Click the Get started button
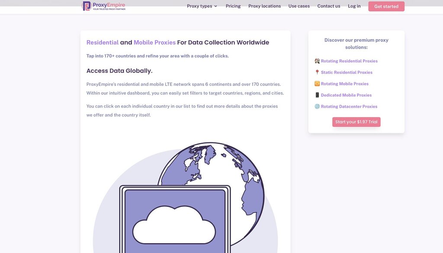443x253 pixels. coord(386,6)
